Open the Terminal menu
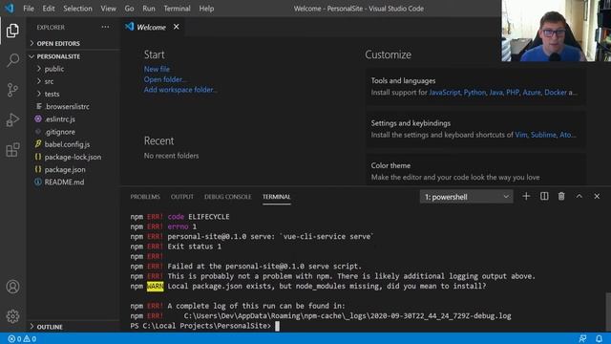611x344 pixels. 177,9
